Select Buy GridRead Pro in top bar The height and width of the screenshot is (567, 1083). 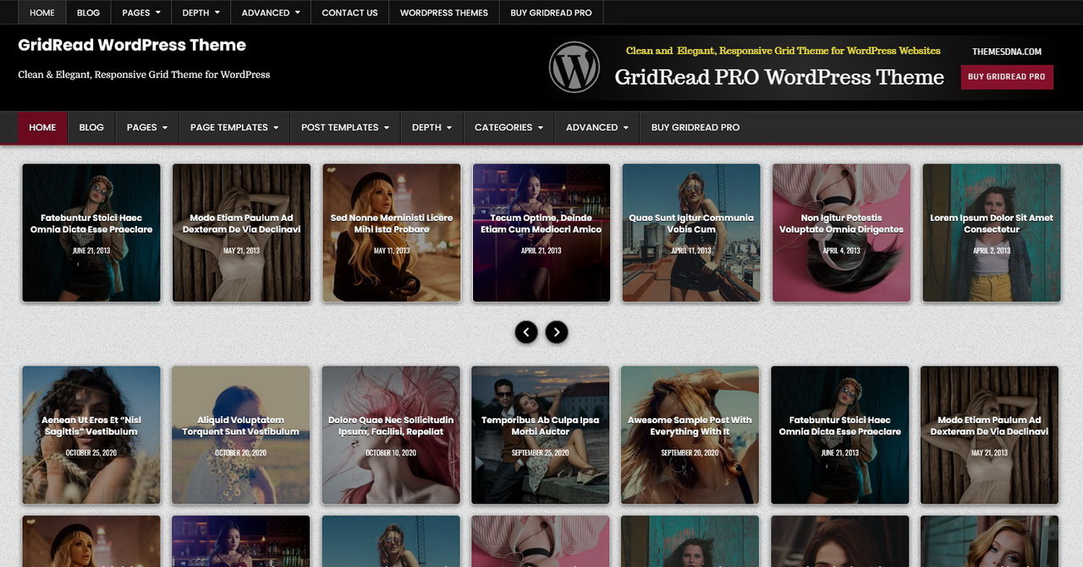(551, 13)
